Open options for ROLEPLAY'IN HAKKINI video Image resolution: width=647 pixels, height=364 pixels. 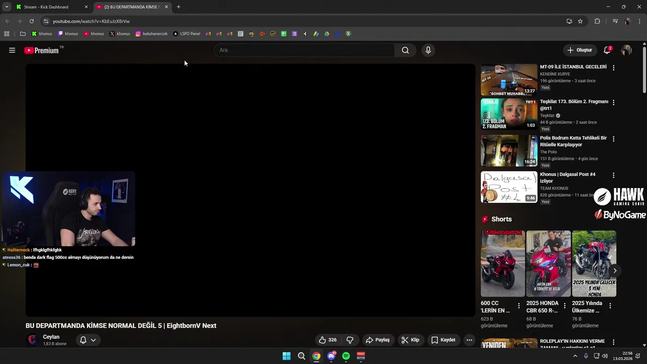tap(614, 342)
